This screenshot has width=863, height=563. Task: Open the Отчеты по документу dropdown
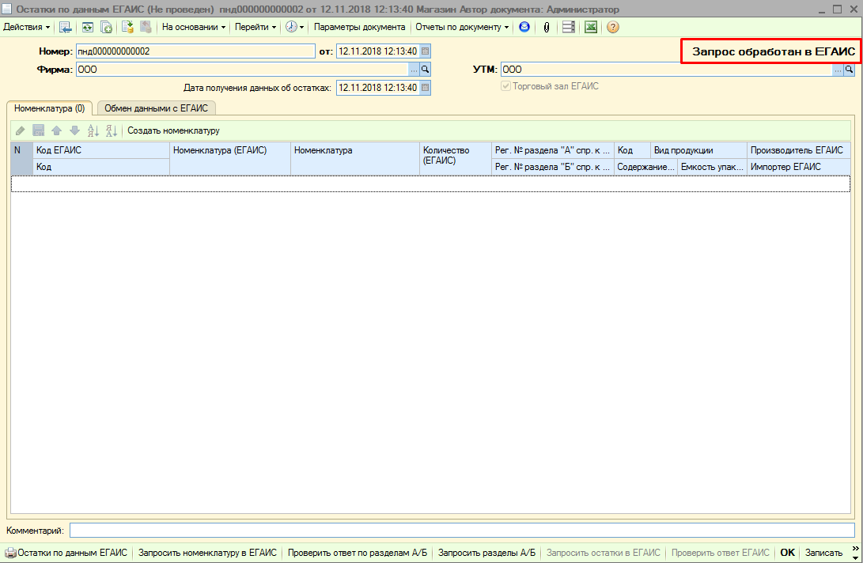462,27
